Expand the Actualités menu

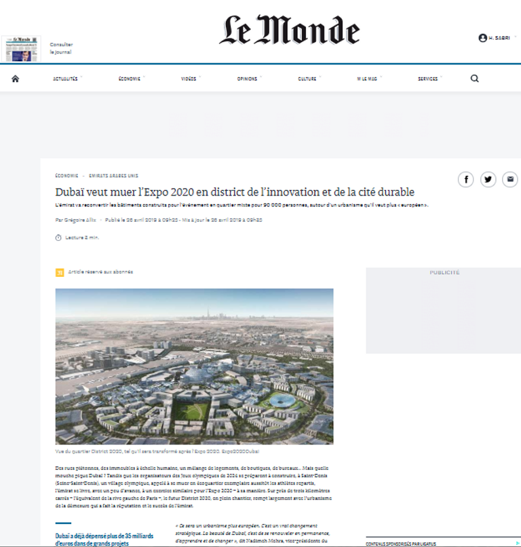point(66,79)
